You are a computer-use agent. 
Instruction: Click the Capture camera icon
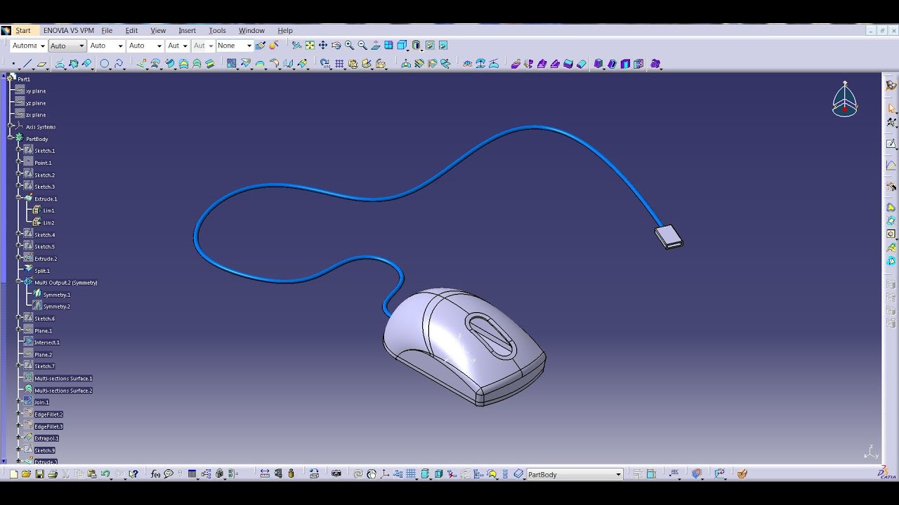point(336,474)
